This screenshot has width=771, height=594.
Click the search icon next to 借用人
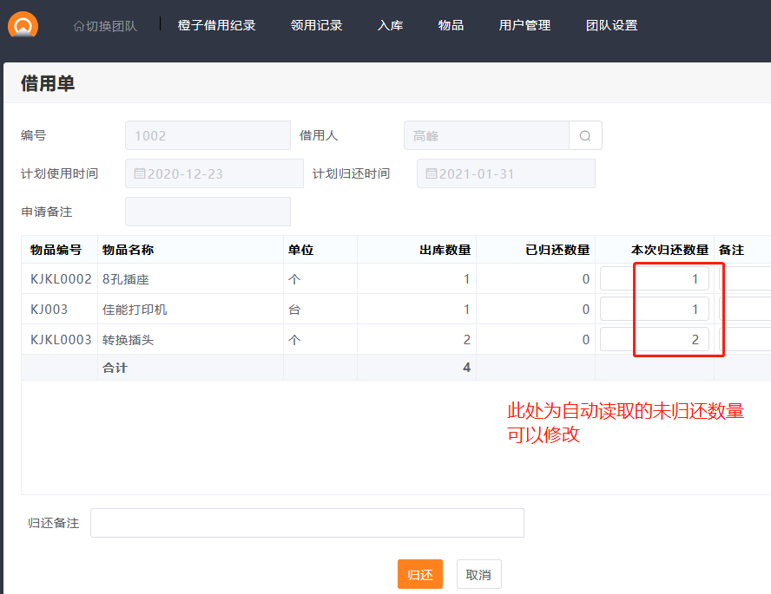click(585, 136)
